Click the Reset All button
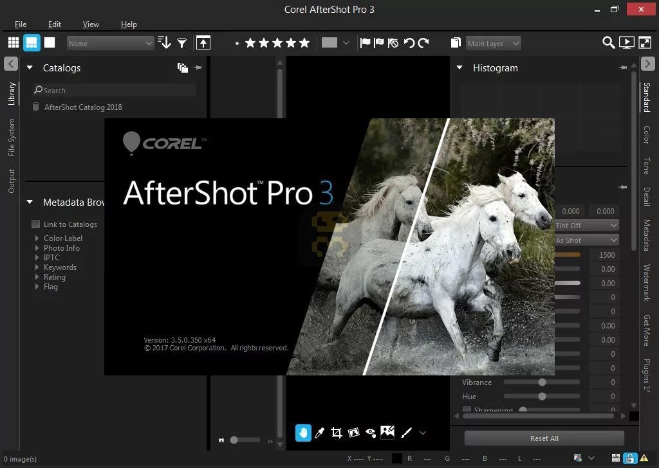 tap(544, 438)
